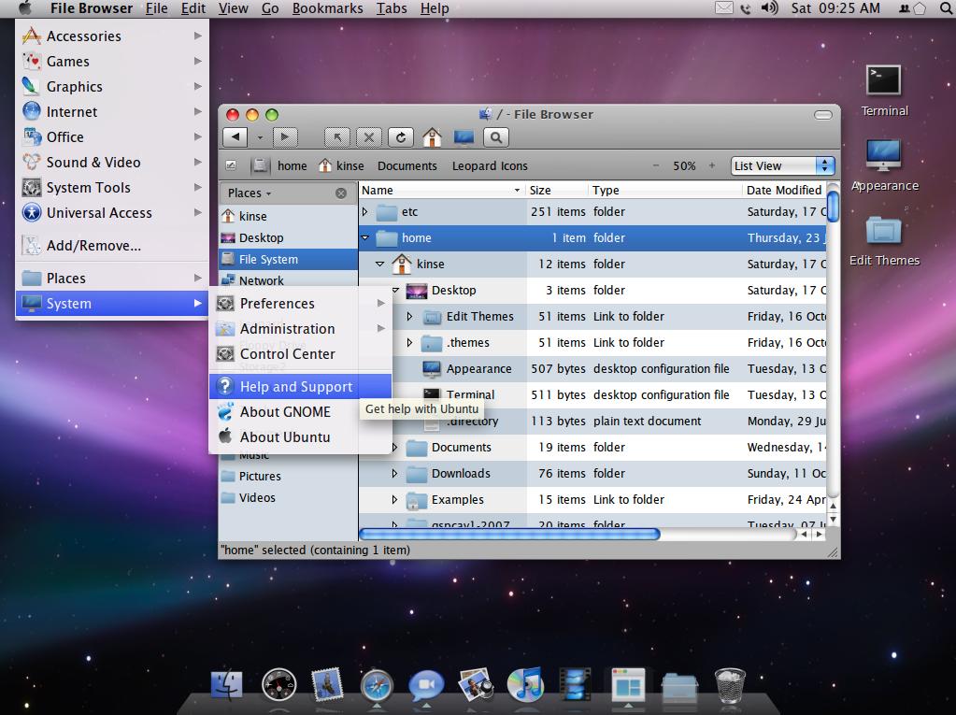956x715 pixels.
Task: Expand the Edit Themes row
Action: 409,316
